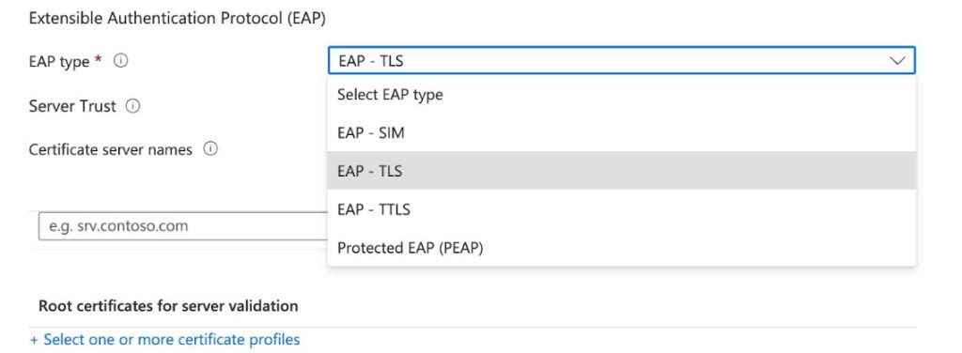Focus the srv.contoso.com server name field
The height and width of the screenshot is (353, 962).
pyautogui.click(x=183, y=226)
